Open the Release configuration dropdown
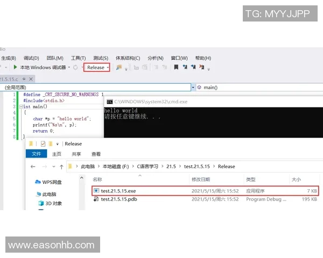This screenshot has width=323, height=258. (96, 67)
